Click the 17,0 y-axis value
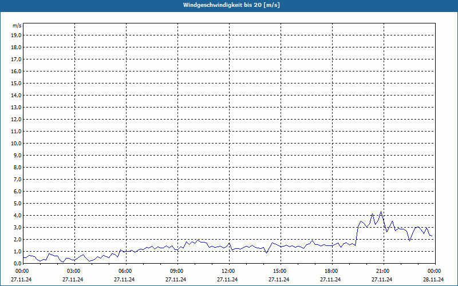Viewport: 458px width, 286px height. click(16, 59)
